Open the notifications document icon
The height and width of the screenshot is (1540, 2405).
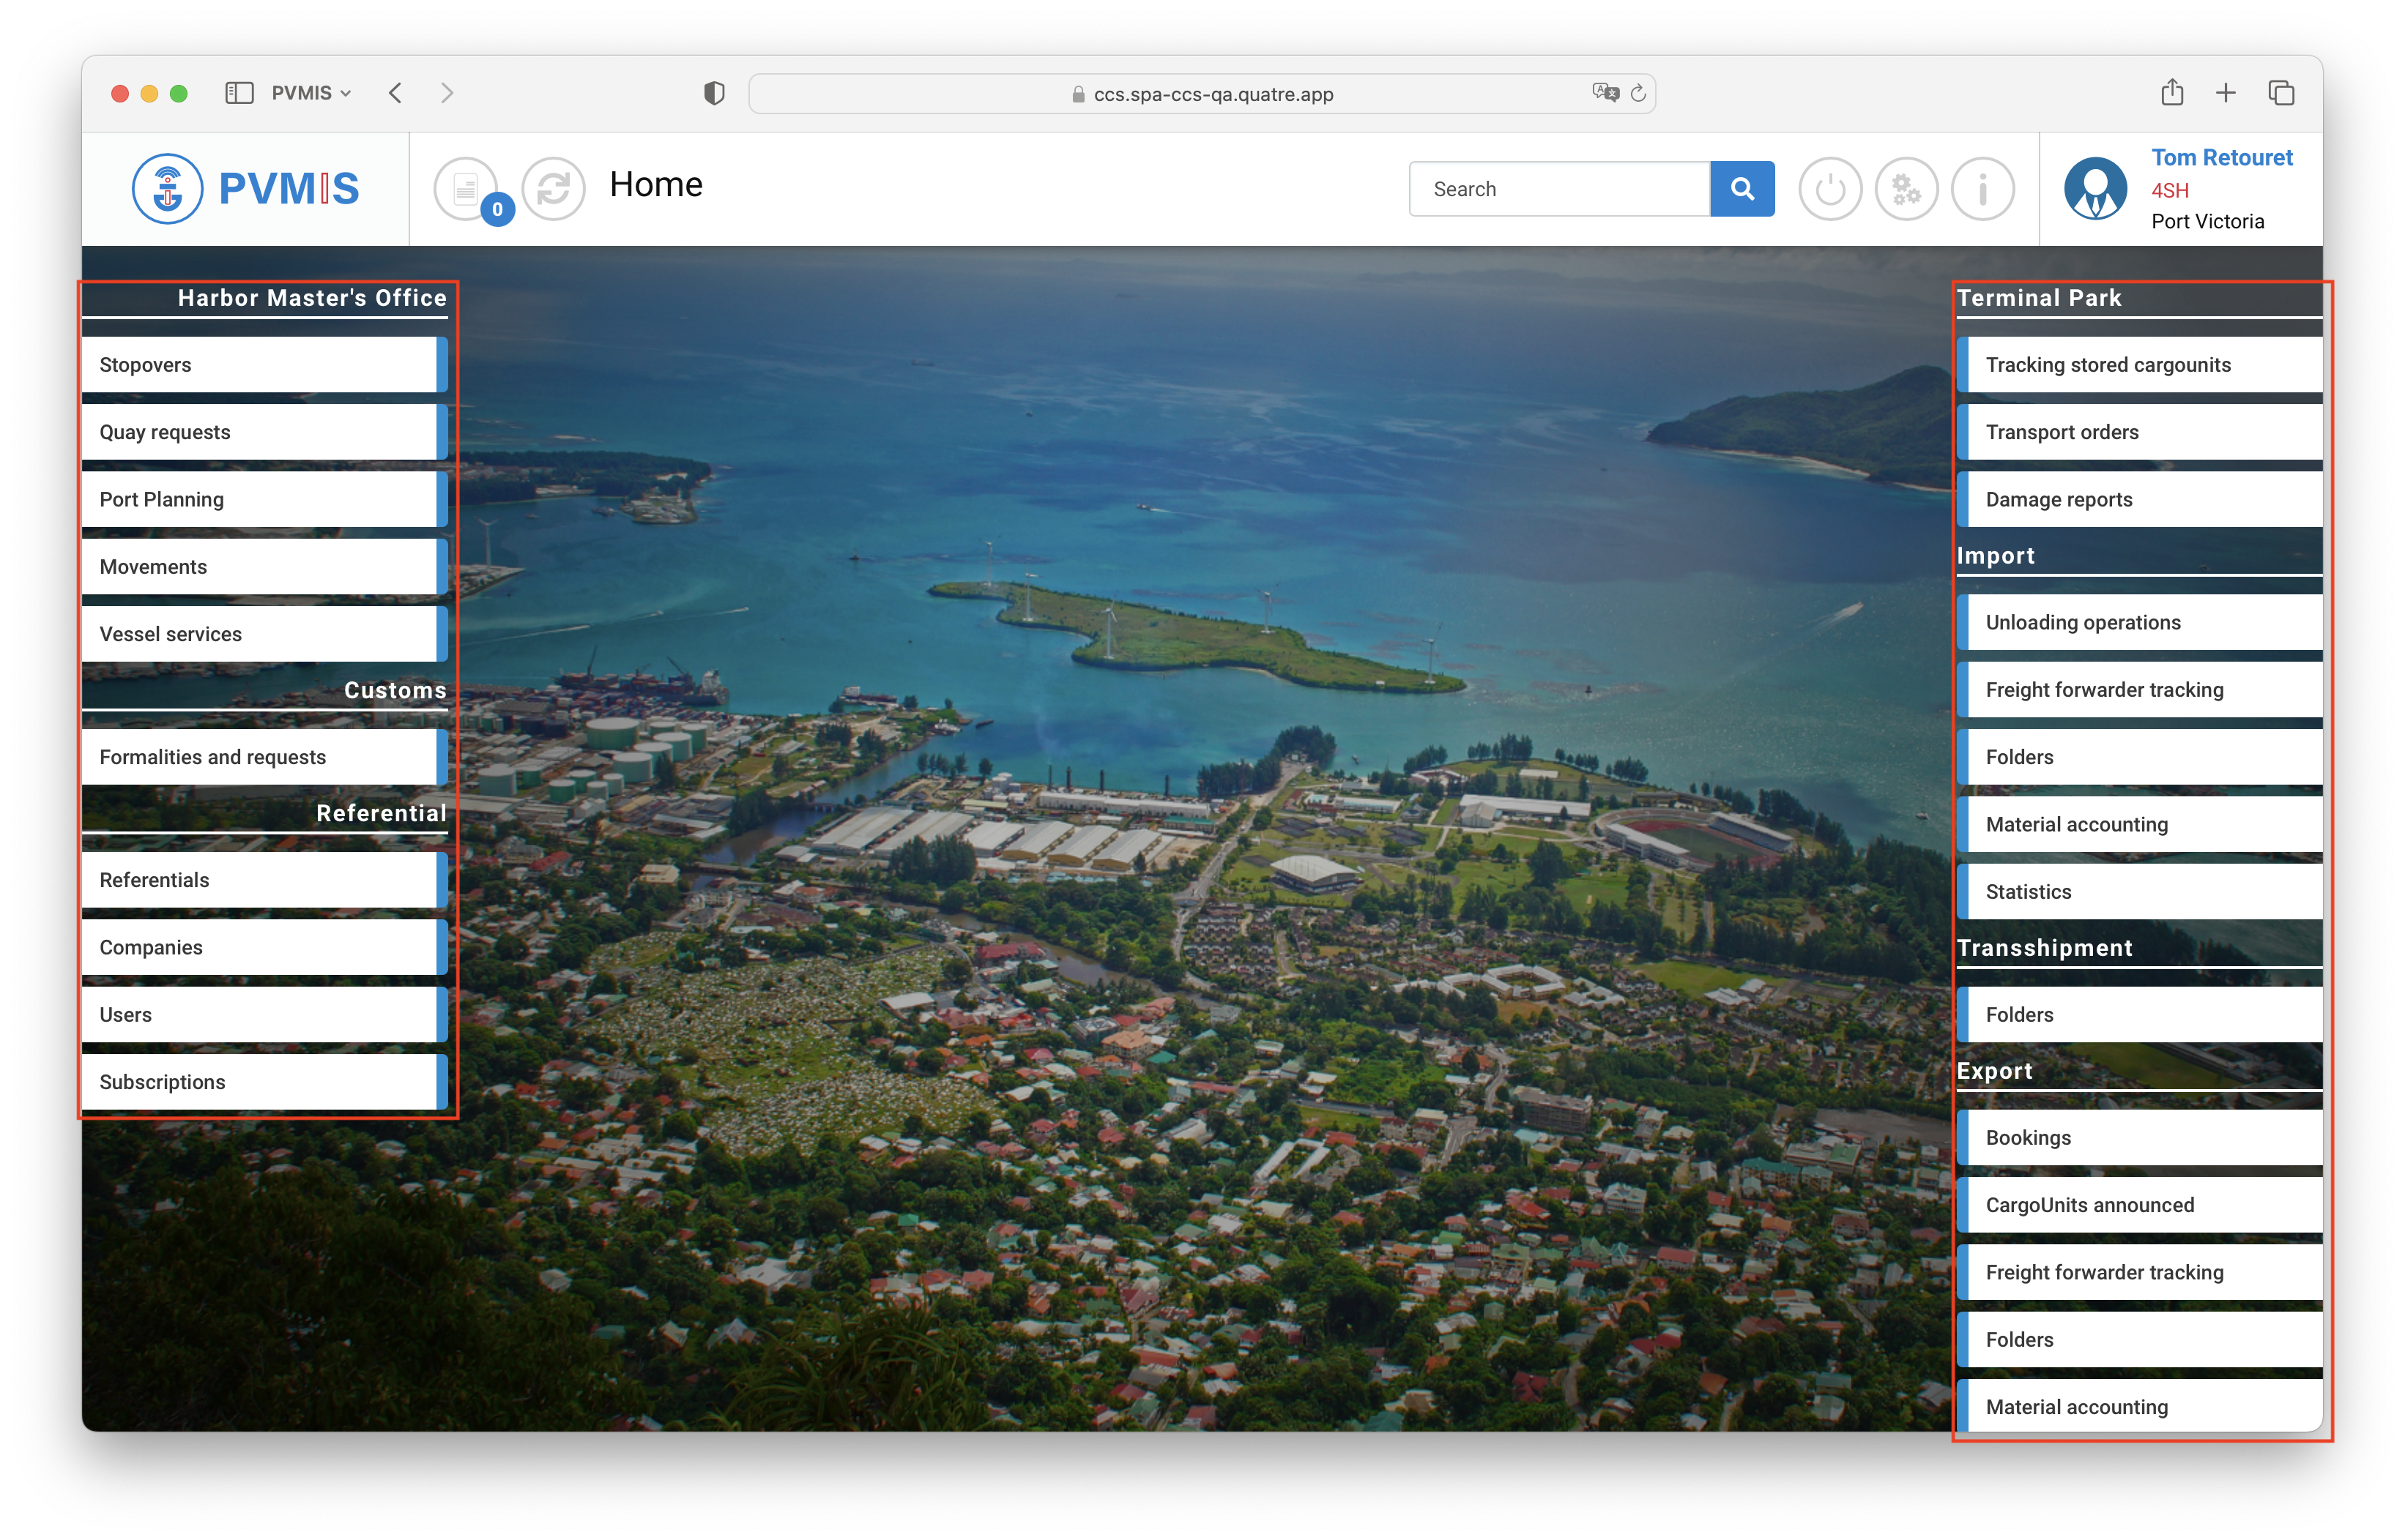[465, 188]
